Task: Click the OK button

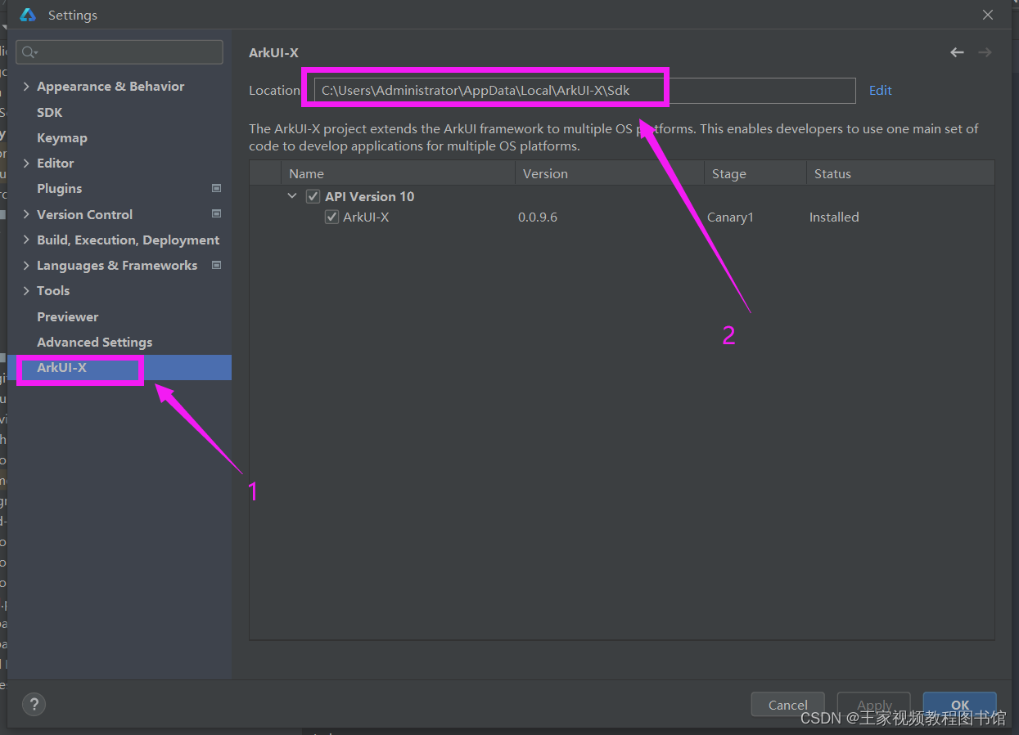Action: (960, 705)
